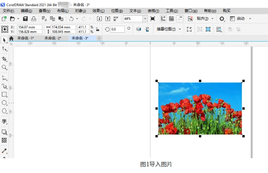This screenshot has width=268, height=173.
Task: Toggle the lock ratio padlock
Action: (97, 29)
